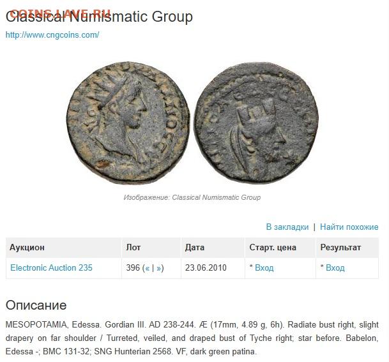Open the cngcoins.com website link

coord(52,34)
